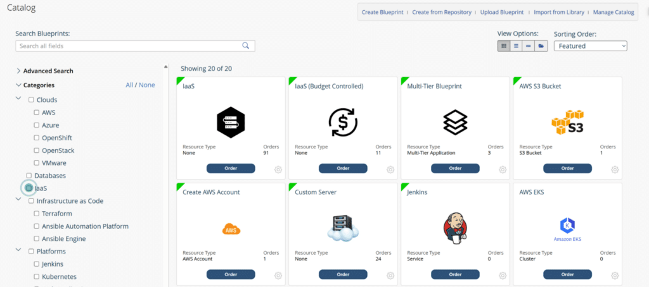The image size is (649, 287).
Task: Open the IaaS blueprint hexagon icon
Action: pos(231,123)
